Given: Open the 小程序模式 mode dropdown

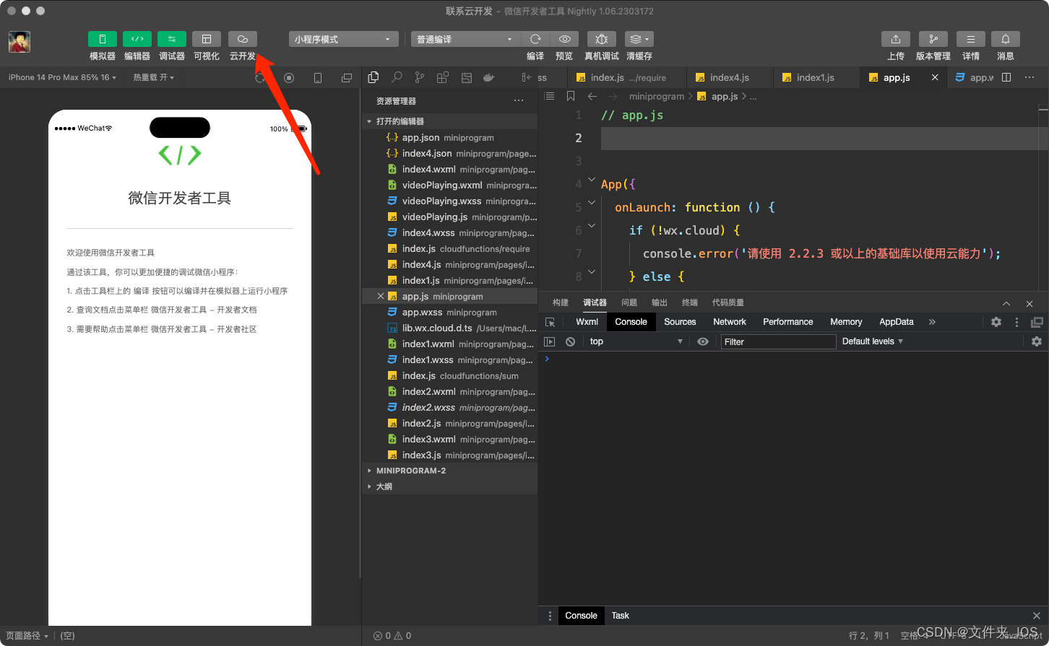Looking at the screenshot, I should 344,39.
